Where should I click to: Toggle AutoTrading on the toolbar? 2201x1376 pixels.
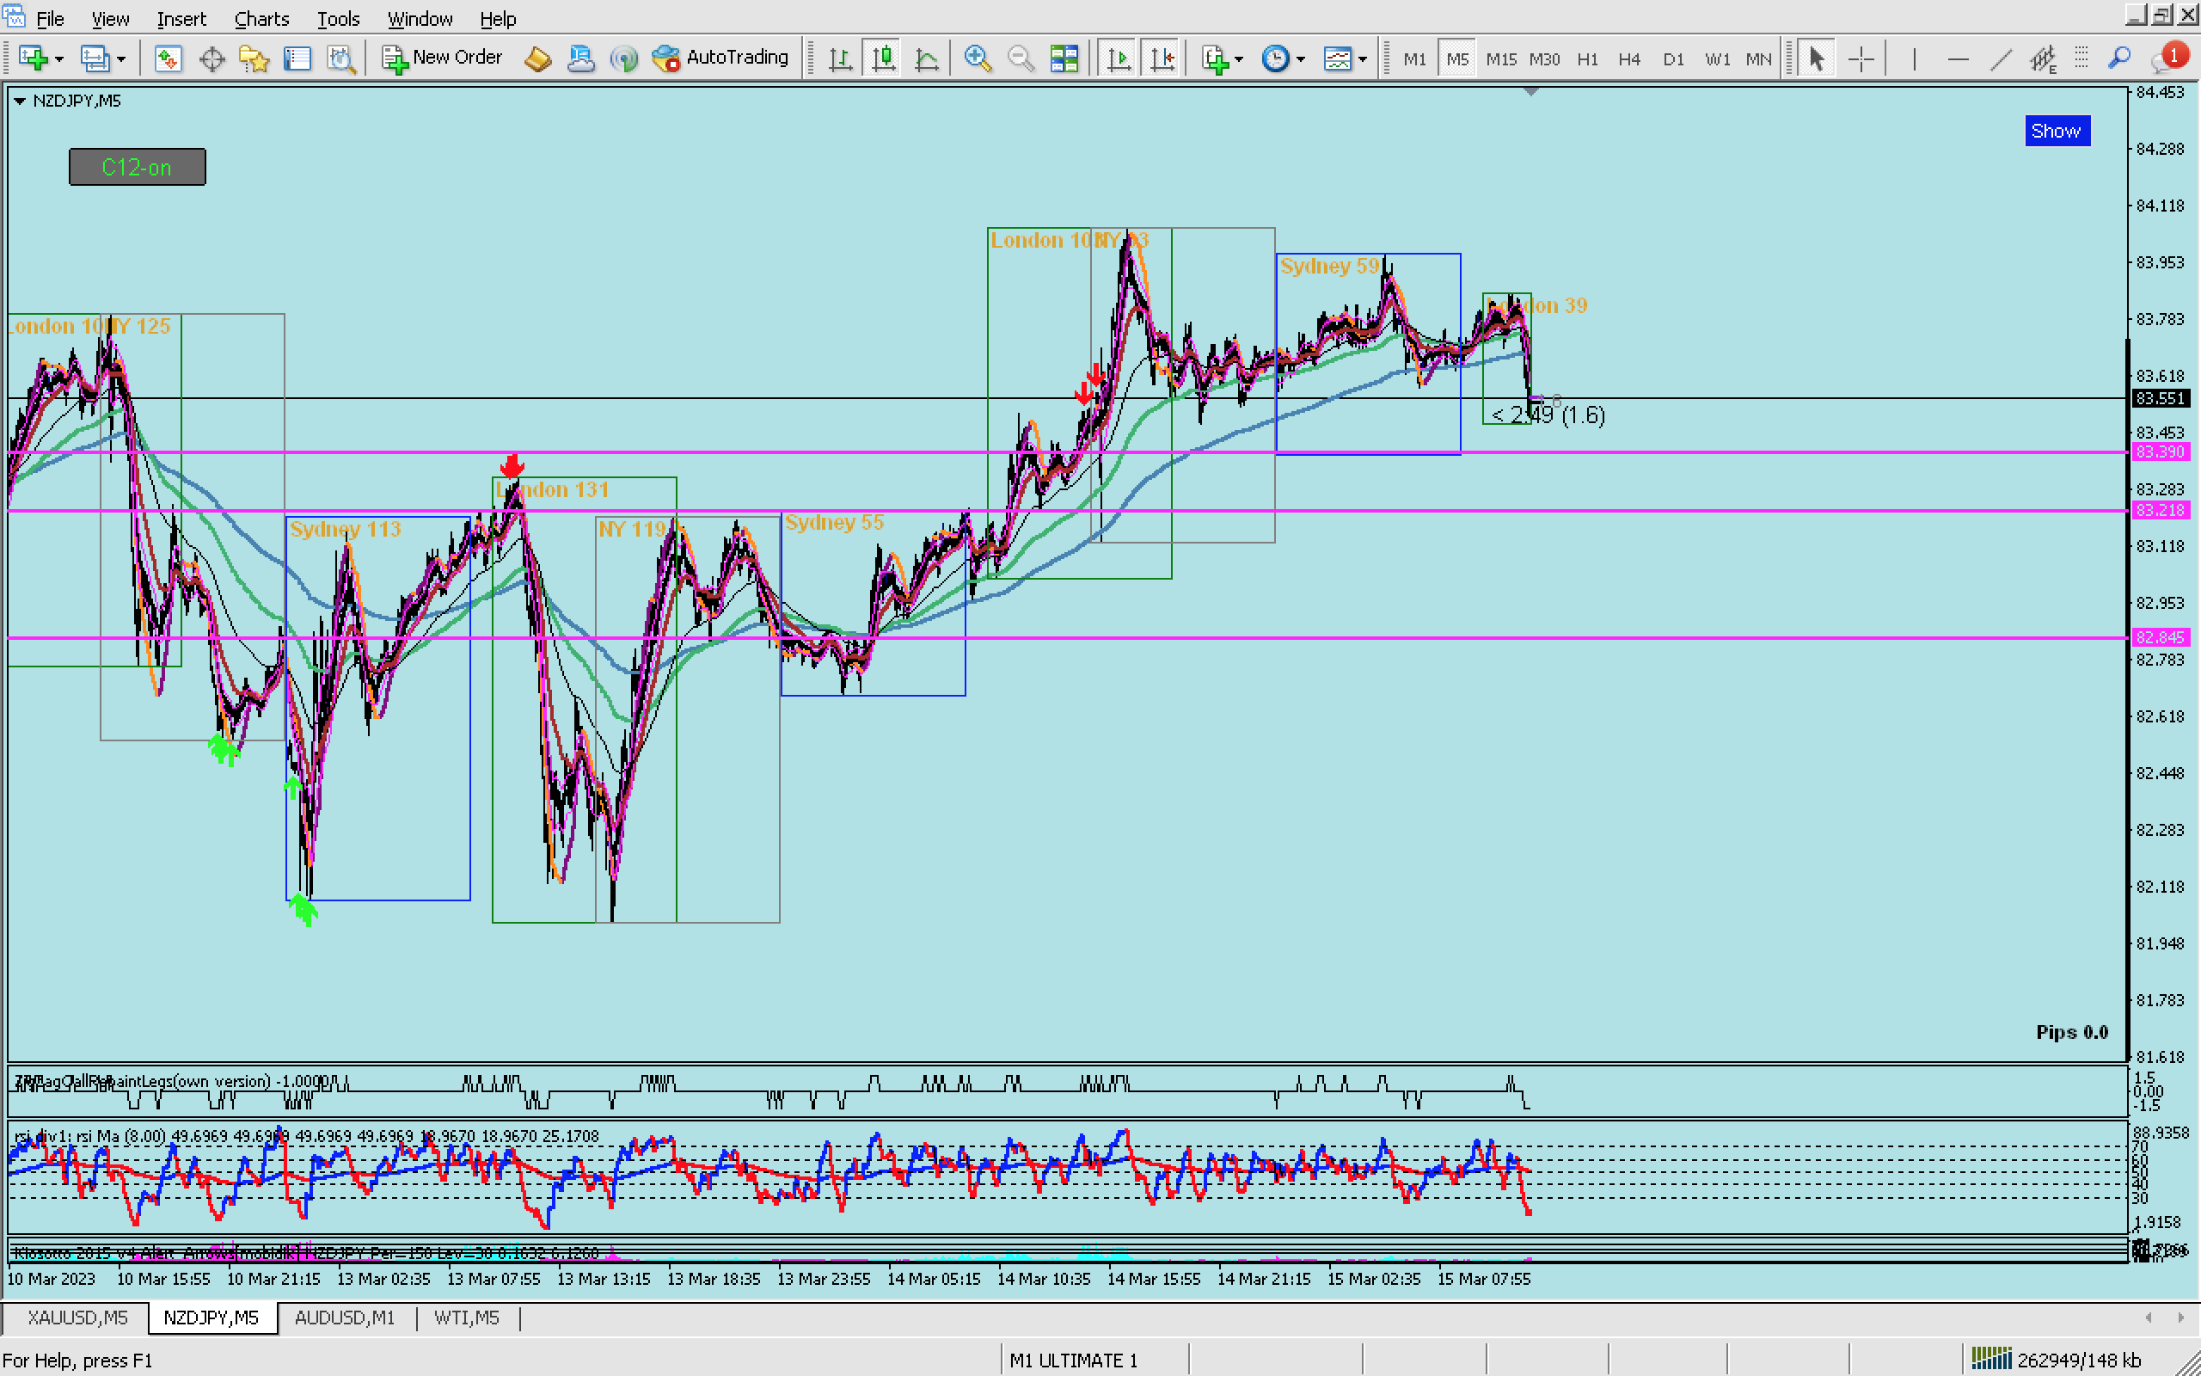(x=720, y=58)
